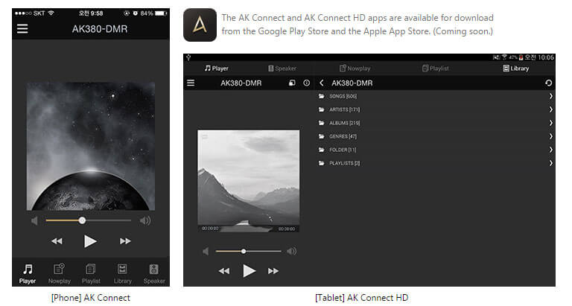Screen dimensions: 572x306
Task: Play music in phone AK Connect
Action: pyautogui.click(x=90, y=241)
